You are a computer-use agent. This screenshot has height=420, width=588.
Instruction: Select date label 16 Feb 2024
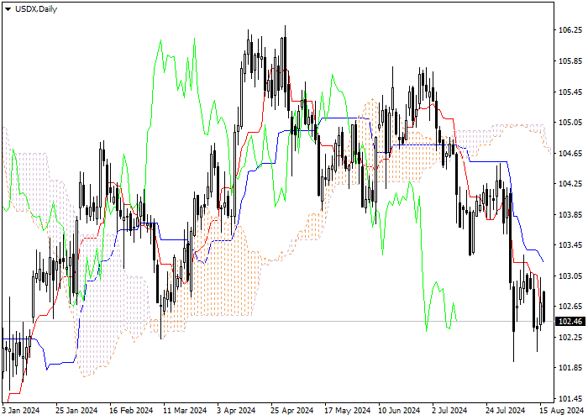point(131,411)
